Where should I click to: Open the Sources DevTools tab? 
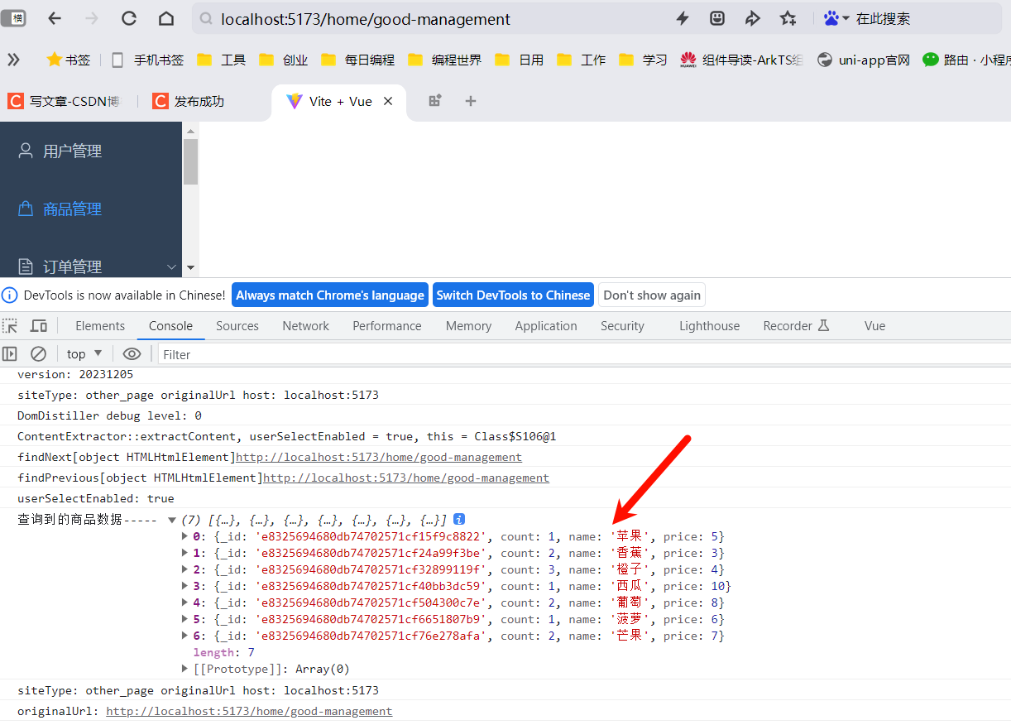(x=237, y=325)
